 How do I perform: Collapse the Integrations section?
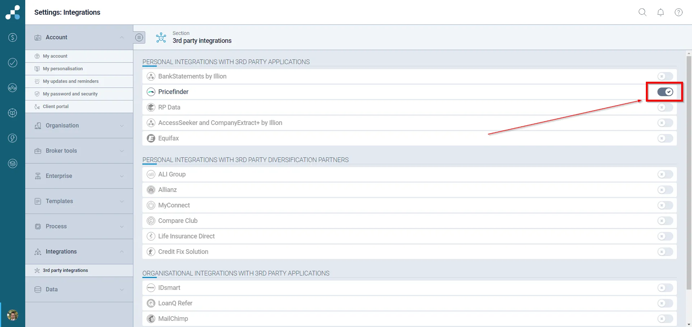coord(79,252)
